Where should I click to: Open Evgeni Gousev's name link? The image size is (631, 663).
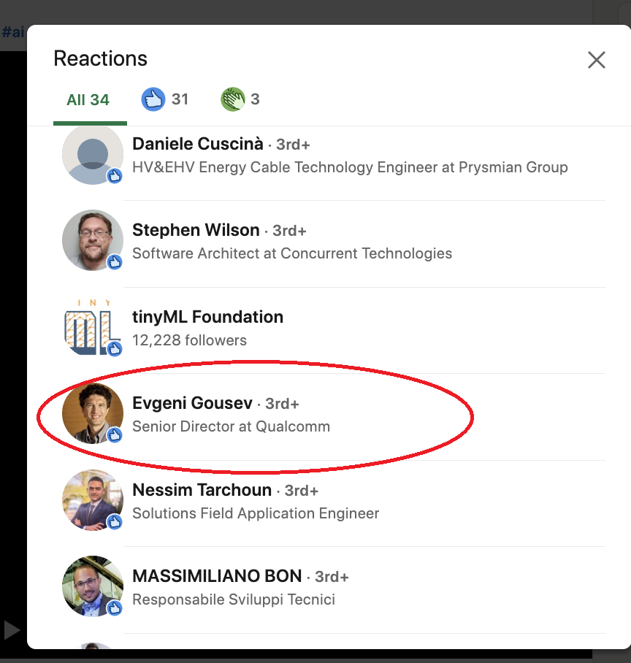(x=192, y=403)
